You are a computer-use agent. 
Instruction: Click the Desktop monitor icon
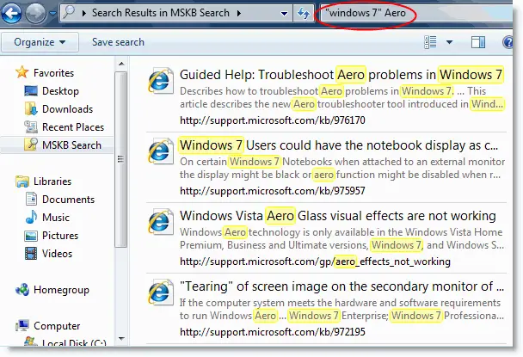pyautogui.click(x=31, y=90)
